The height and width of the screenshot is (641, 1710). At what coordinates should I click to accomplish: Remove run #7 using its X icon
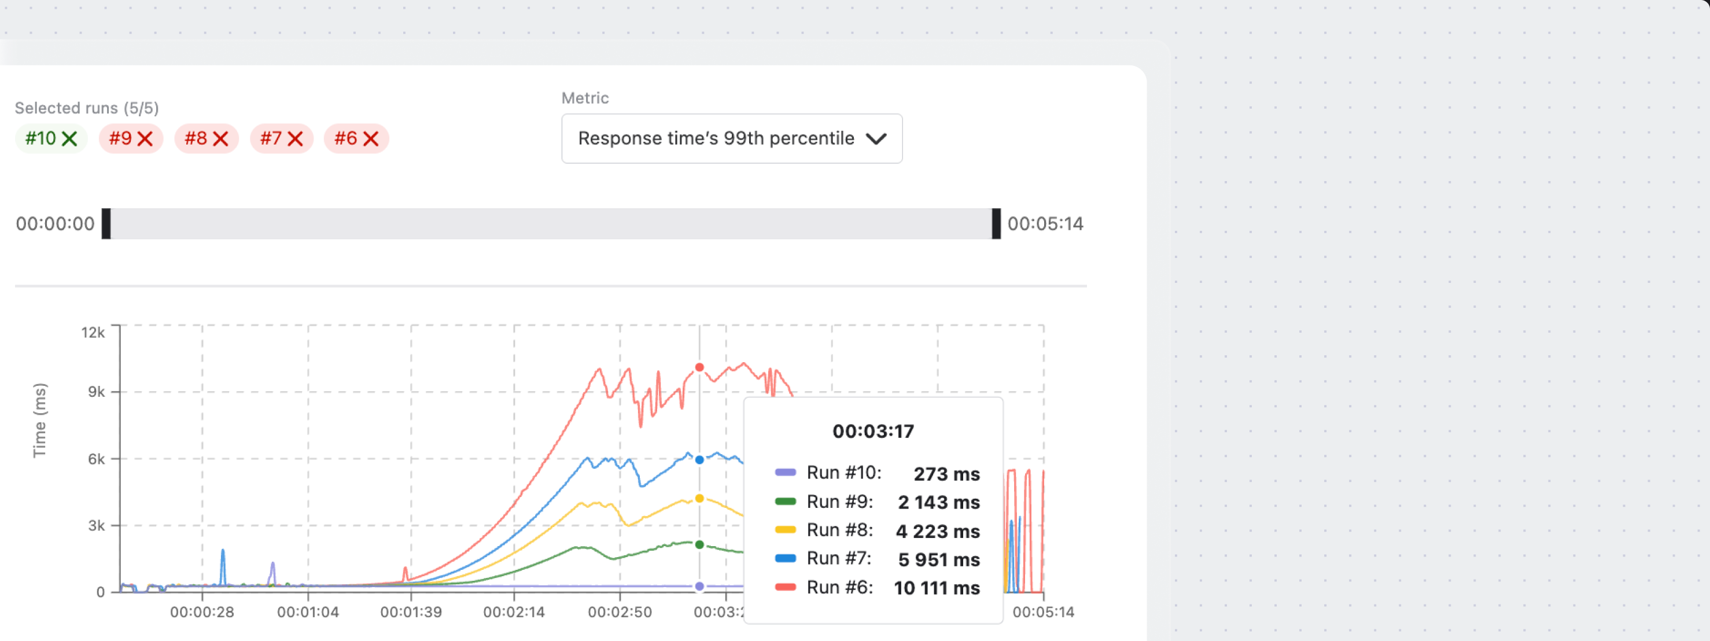(x=296, y=139)
